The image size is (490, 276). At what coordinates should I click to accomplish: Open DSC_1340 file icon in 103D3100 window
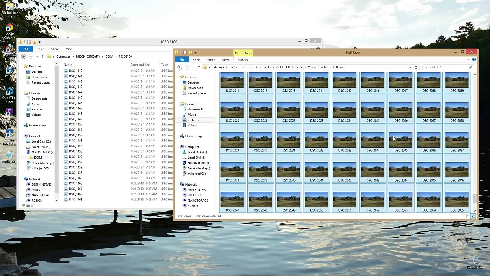(x=66, y=71)
